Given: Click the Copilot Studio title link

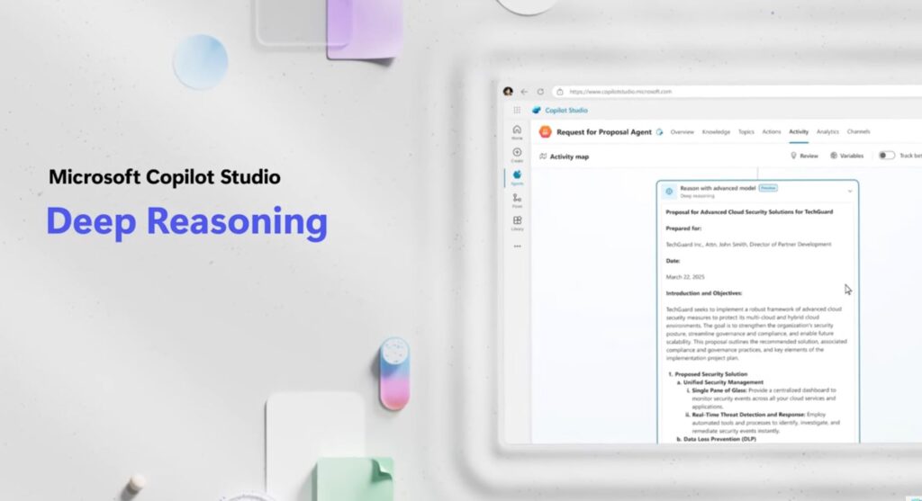Looking at the screenshot, I should 566,111.
